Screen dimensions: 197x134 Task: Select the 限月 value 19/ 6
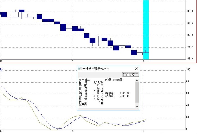coord(100,88)
